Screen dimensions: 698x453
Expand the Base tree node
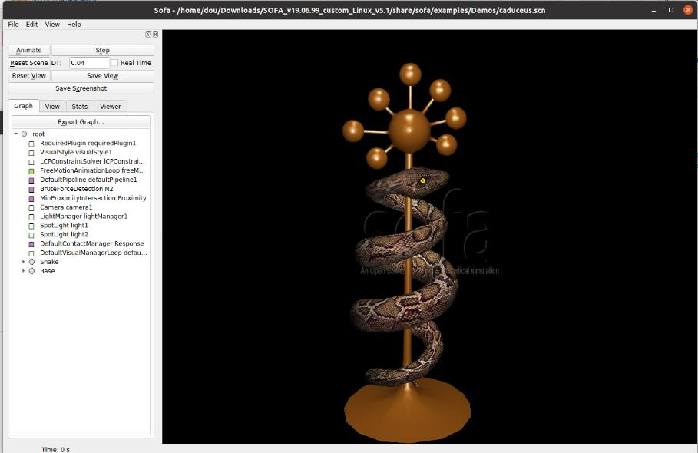tap(23, 271)
